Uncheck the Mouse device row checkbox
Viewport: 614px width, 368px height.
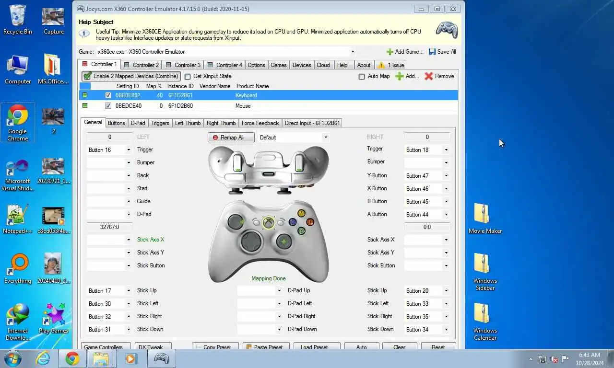click(x=108, y=106)
